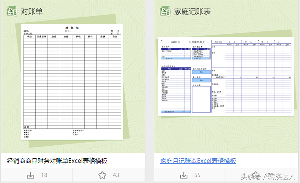The image size is (300, 183).
Task: Click download icon on 家庭记账表 card
Action: 184,175
